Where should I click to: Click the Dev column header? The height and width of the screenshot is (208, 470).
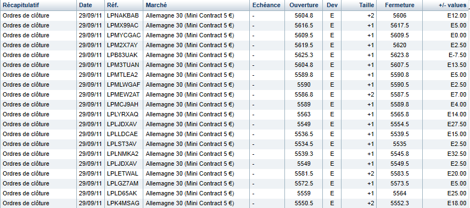(332, 5)
